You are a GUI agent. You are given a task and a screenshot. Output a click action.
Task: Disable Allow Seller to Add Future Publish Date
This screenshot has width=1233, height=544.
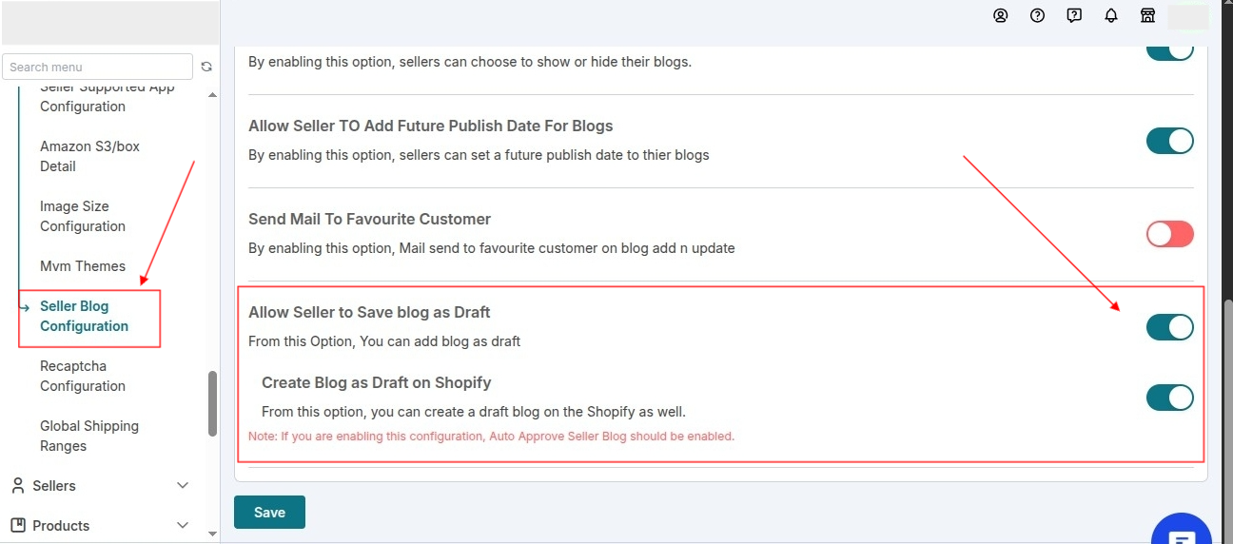click(x=1169, y=141)
